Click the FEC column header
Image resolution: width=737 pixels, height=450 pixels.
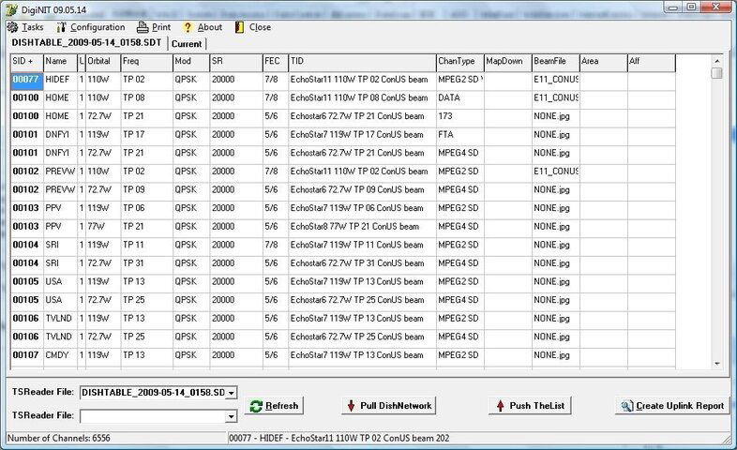276,62
